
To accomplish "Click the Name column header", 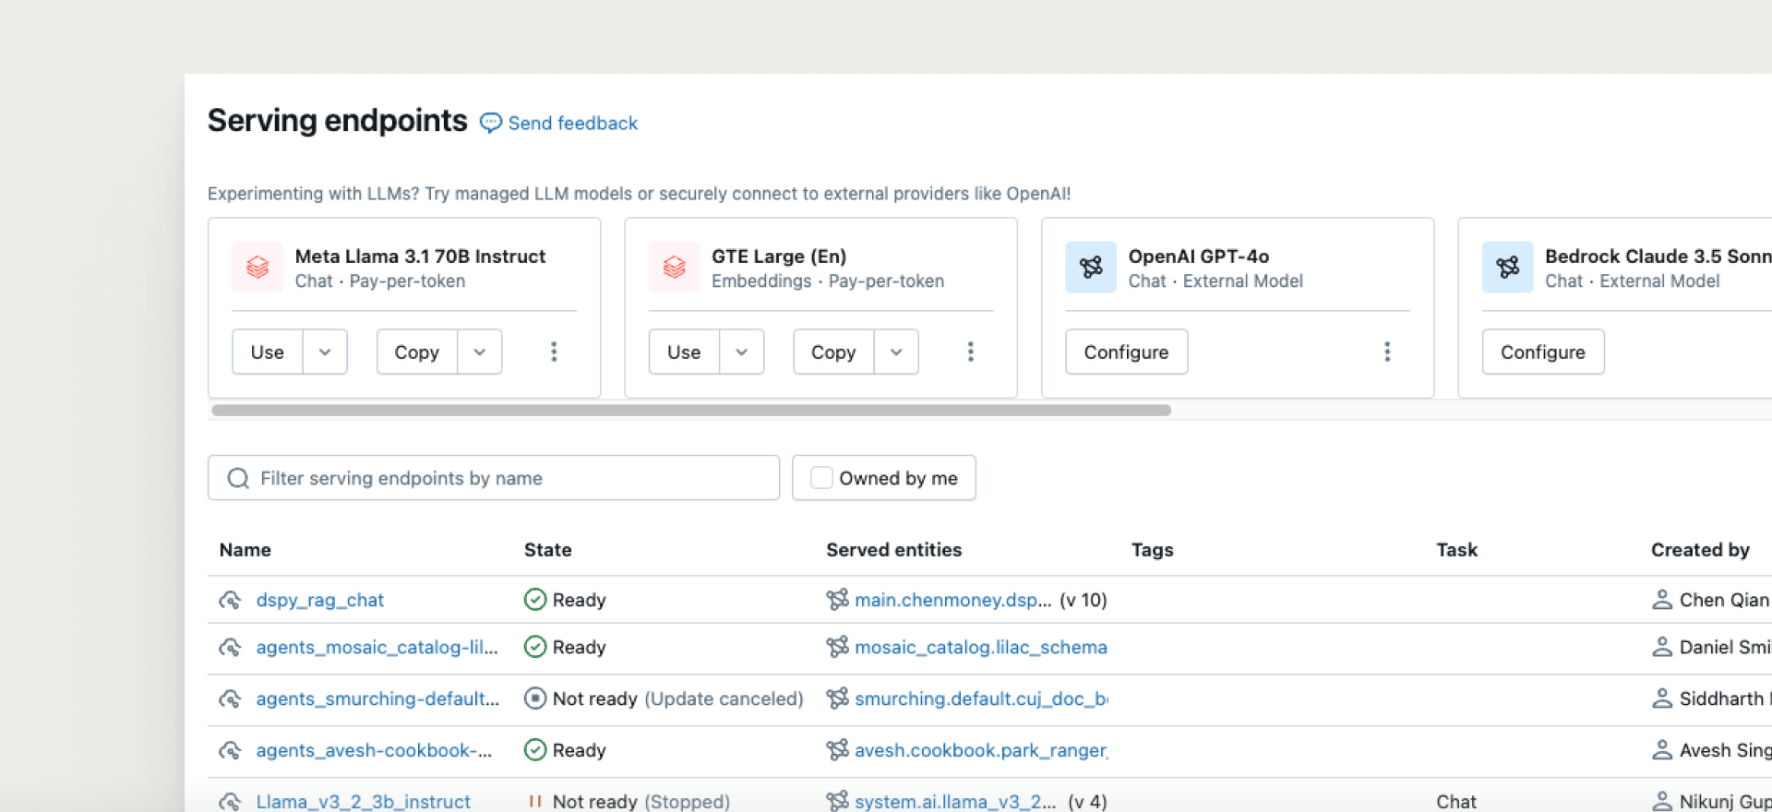I will 245,550.
